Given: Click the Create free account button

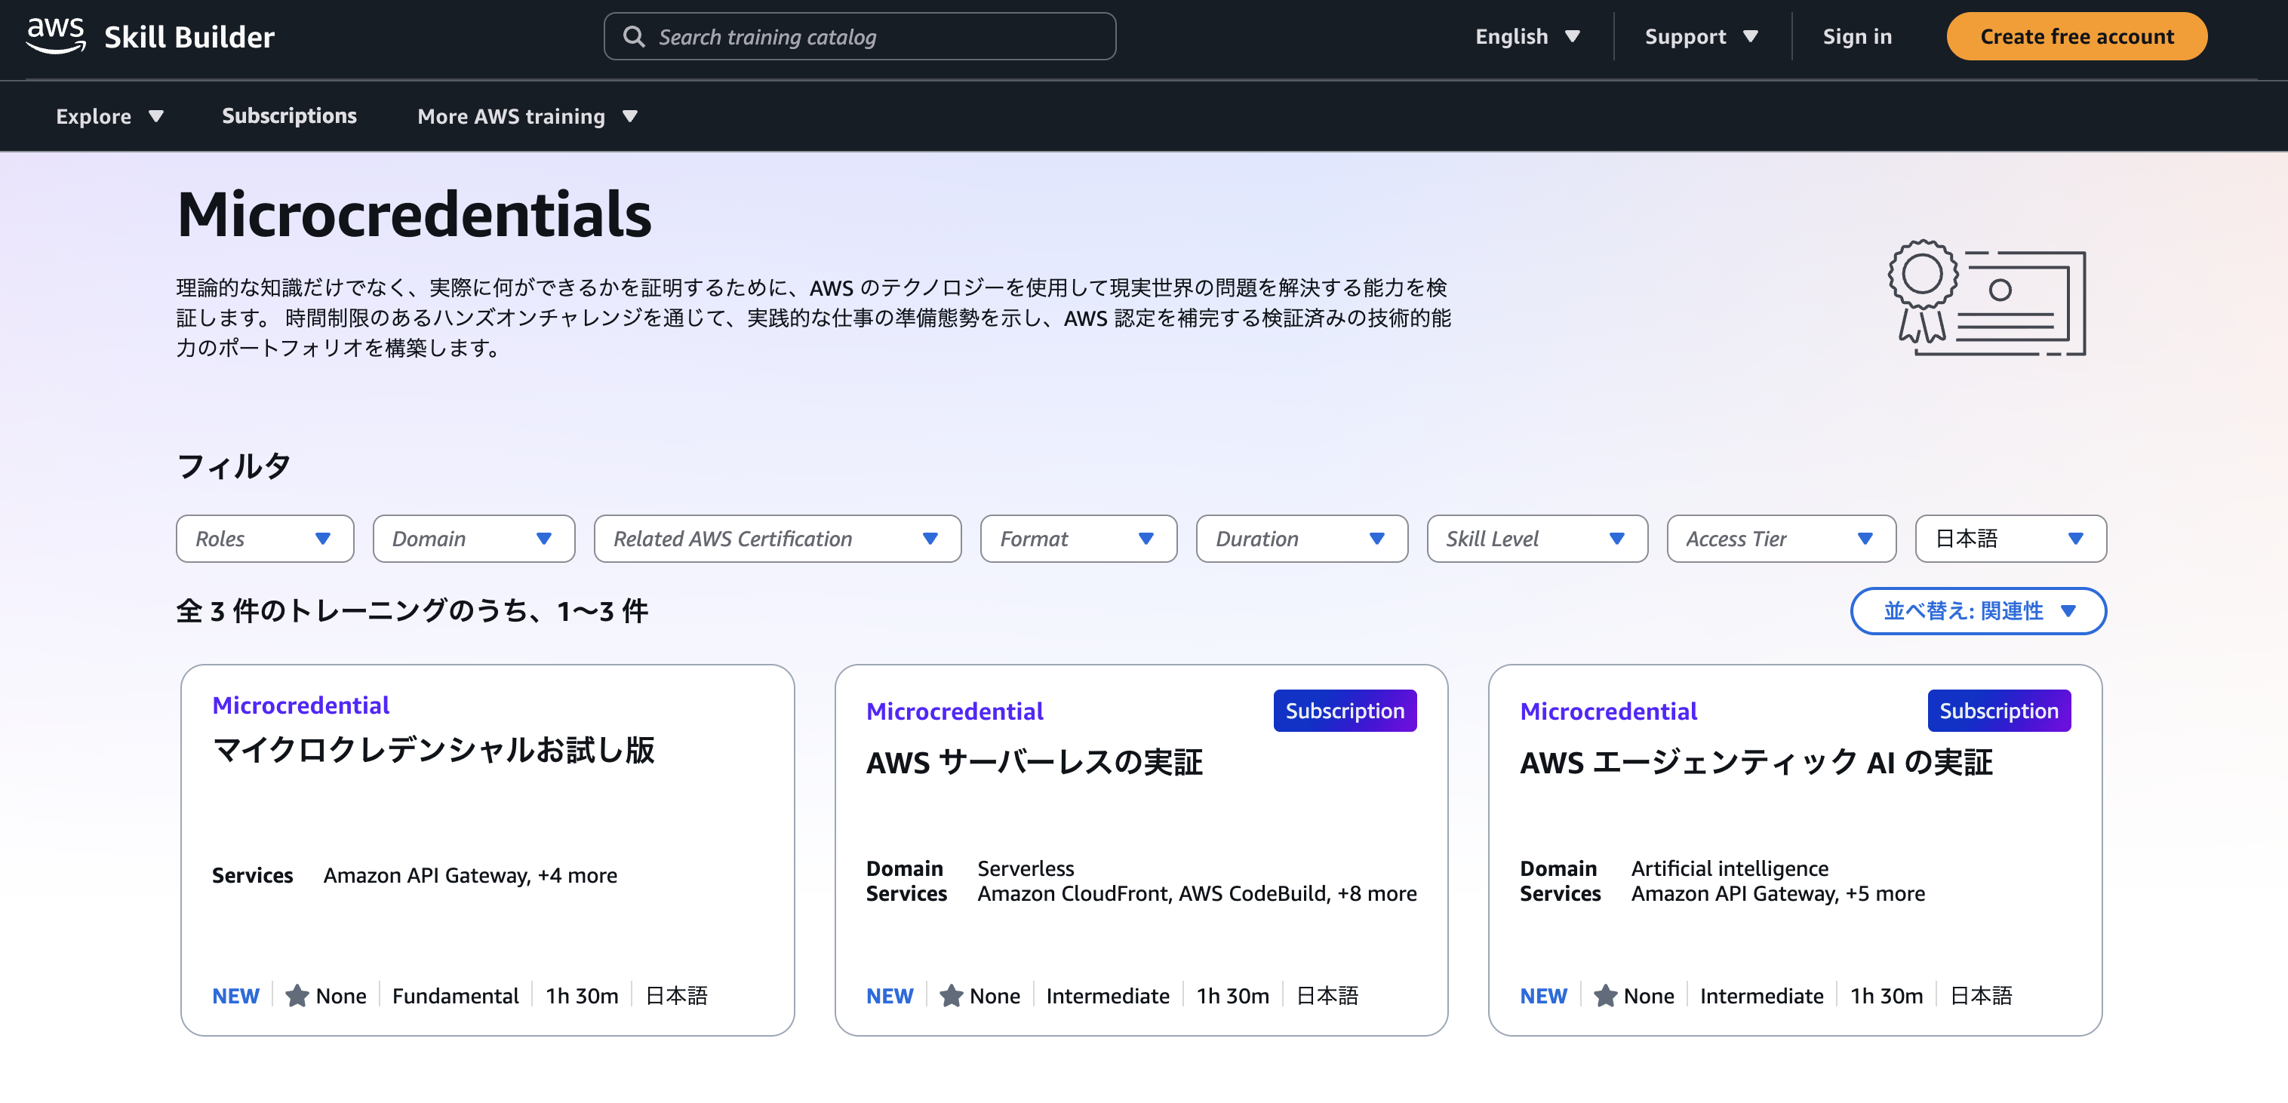Looking at the screenshot, I should [x=2077, y=35].
